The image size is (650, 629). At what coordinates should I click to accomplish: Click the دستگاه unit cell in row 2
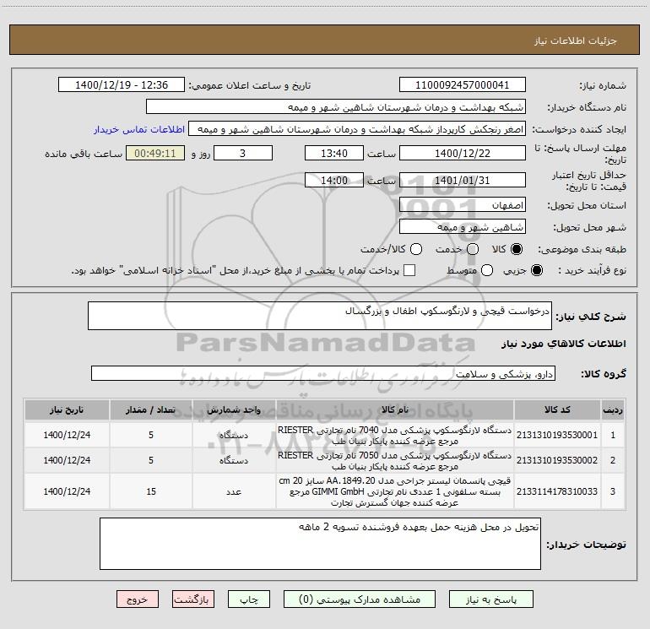pos(234,461)
